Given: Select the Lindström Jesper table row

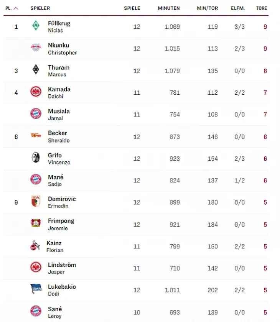Looking at the screenshot, I should [x=136, y=268].
